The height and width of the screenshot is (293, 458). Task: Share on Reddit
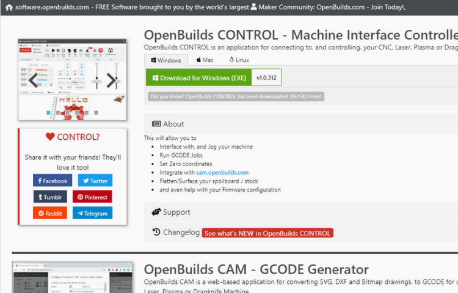tap(50, 213)
